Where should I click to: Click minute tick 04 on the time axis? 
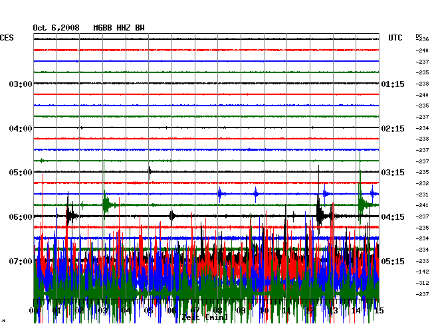point(126,311)
